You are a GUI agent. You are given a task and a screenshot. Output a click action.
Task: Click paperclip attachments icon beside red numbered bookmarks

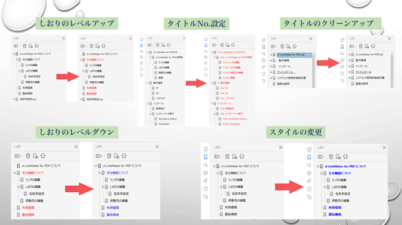coord(206,63)
